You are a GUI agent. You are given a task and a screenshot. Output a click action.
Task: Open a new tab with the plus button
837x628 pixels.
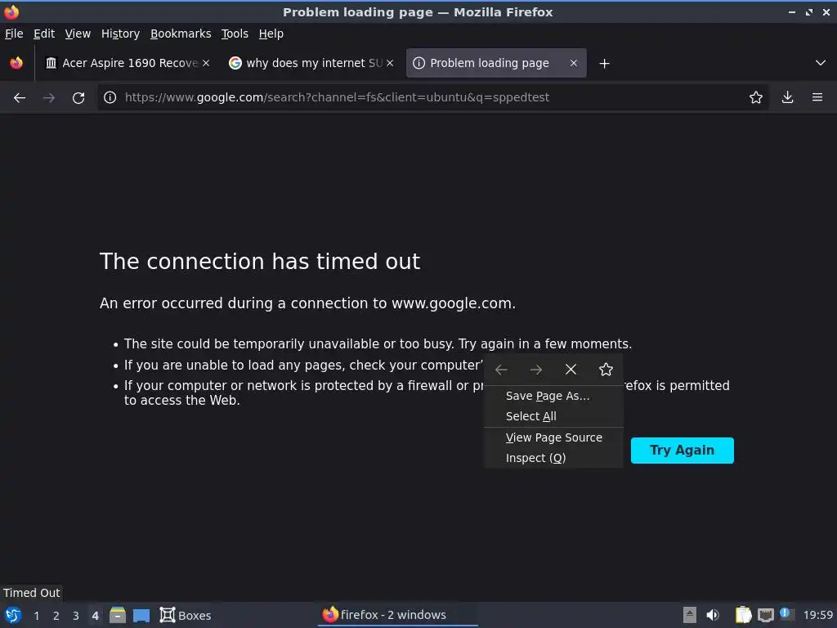pos(604,64)
